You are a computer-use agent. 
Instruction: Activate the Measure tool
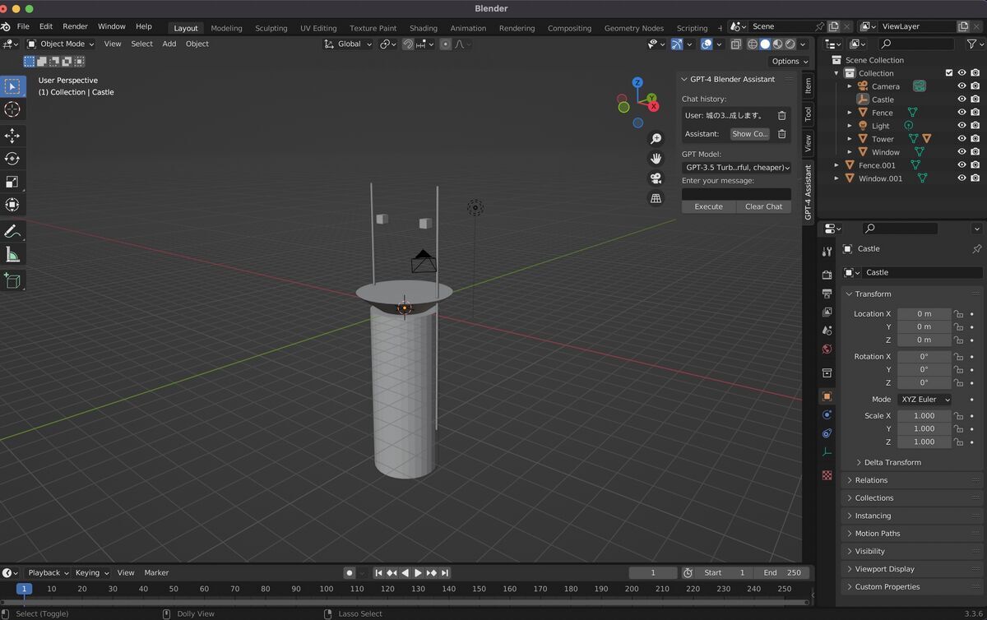tap(12, 254)
